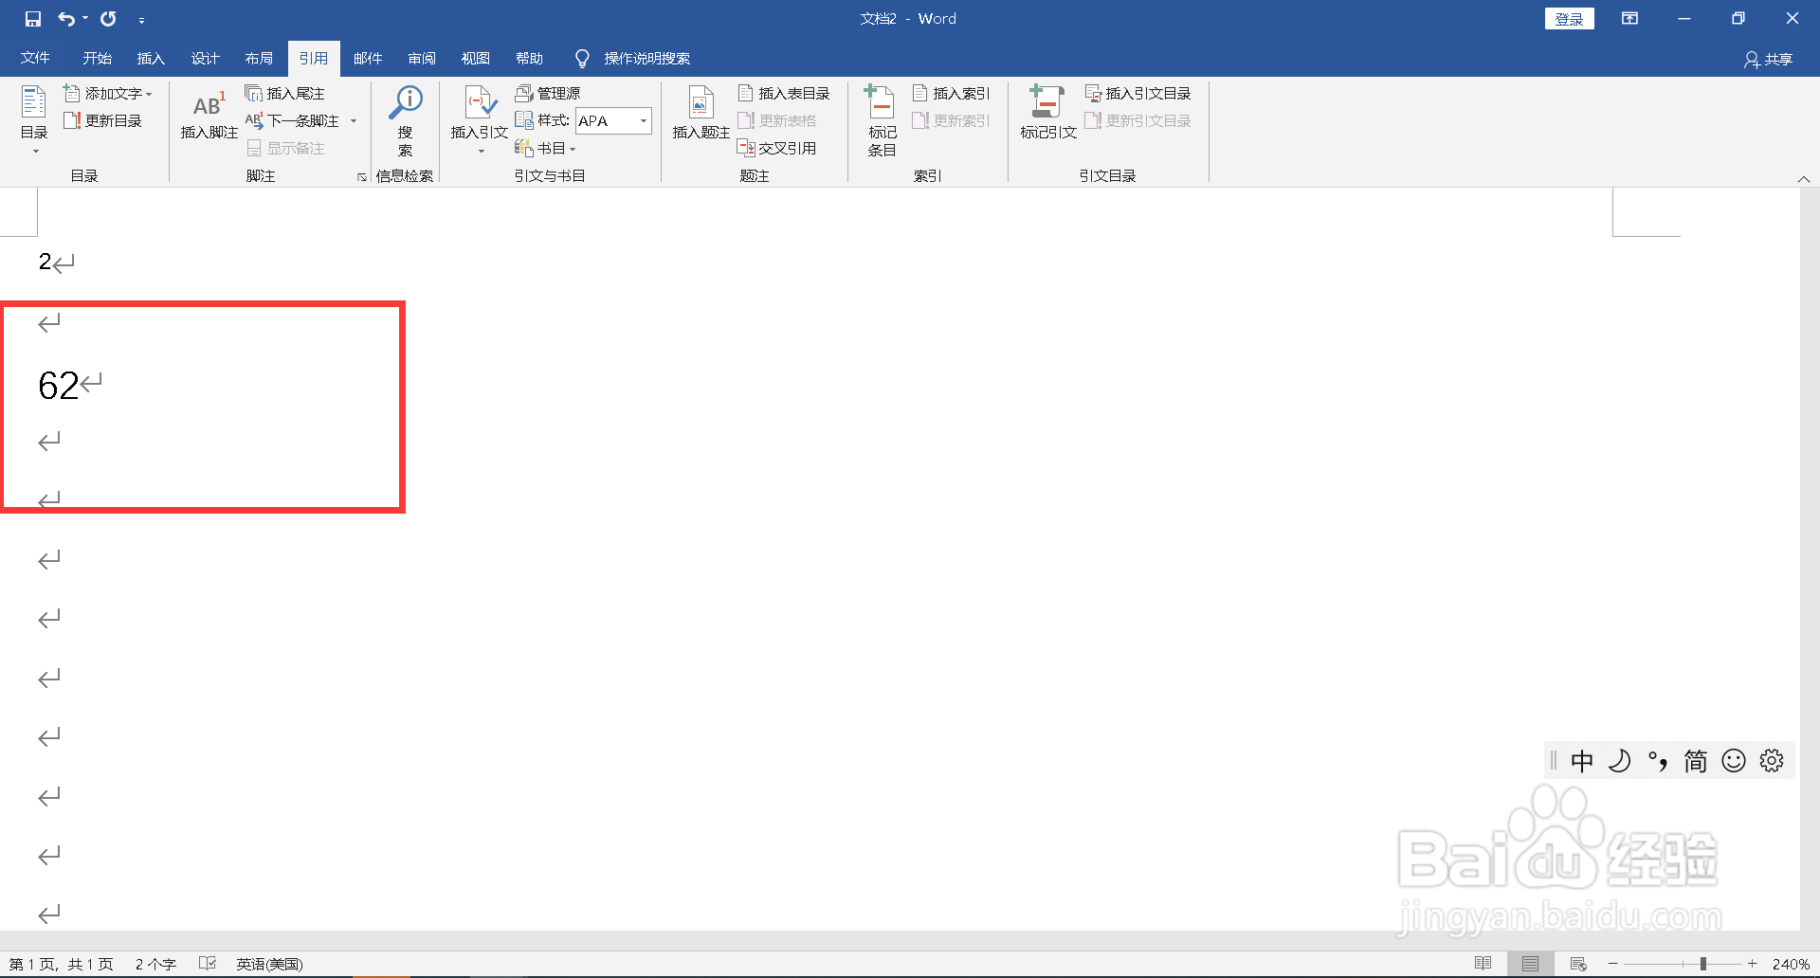Expand the 添加文字 dropdown

[x=108, y=93]
